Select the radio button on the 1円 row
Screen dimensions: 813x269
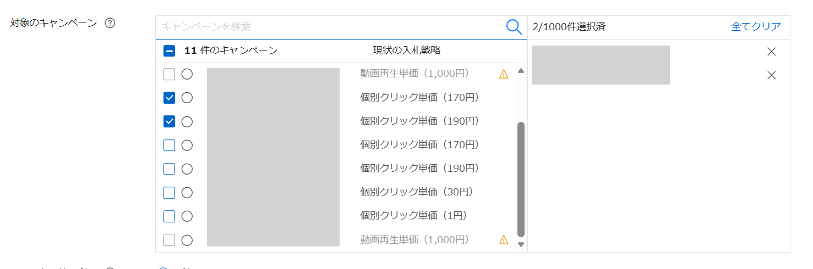(187, 216)
